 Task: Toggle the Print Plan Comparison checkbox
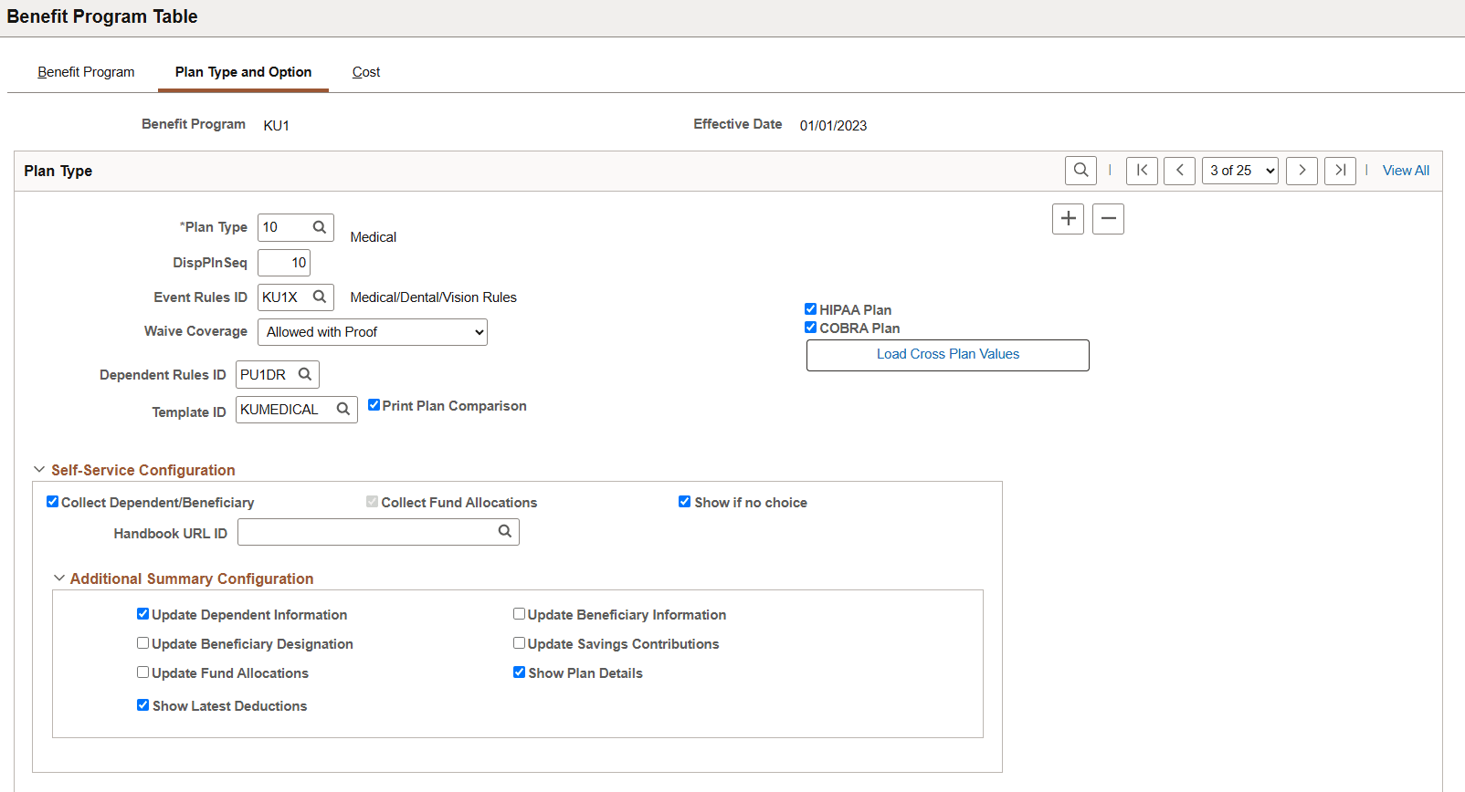[374, 405]
